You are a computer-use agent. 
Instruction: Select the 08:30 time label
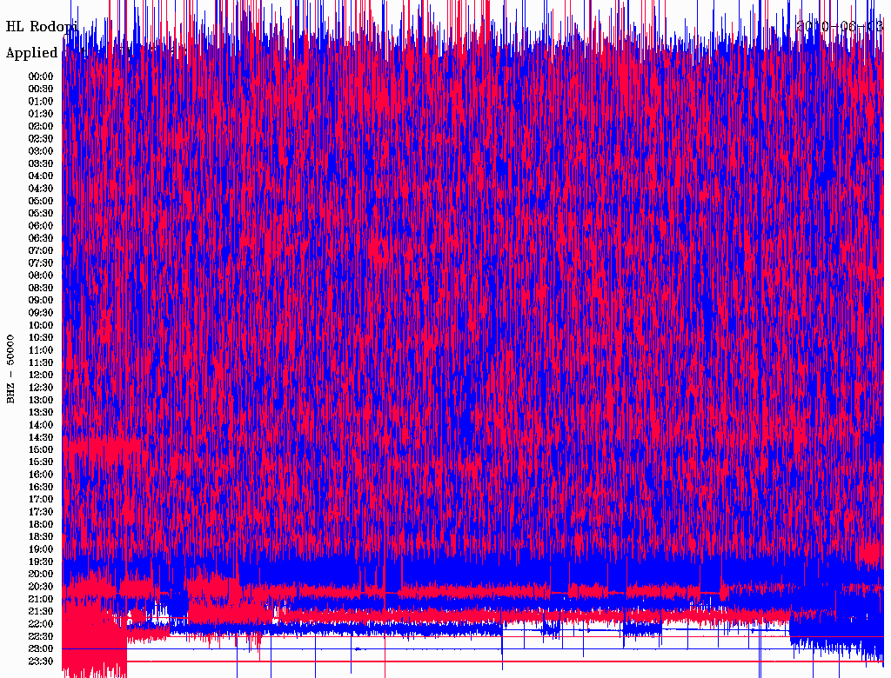(x=41, y=289)
